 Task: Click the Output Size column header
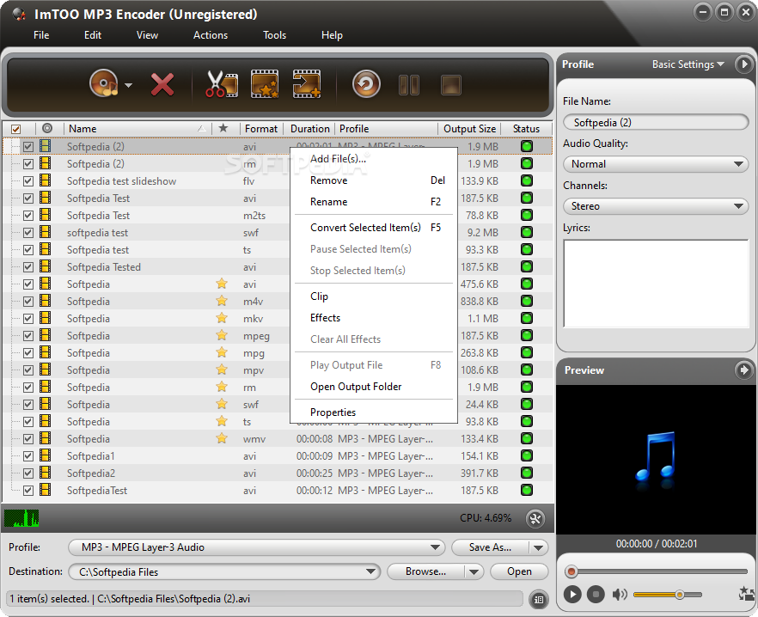pos(469,129)
